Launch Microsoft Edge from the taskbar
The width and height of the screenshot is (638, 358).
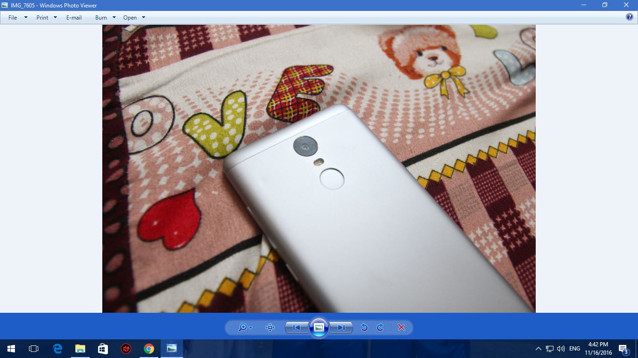coord(58,349)
